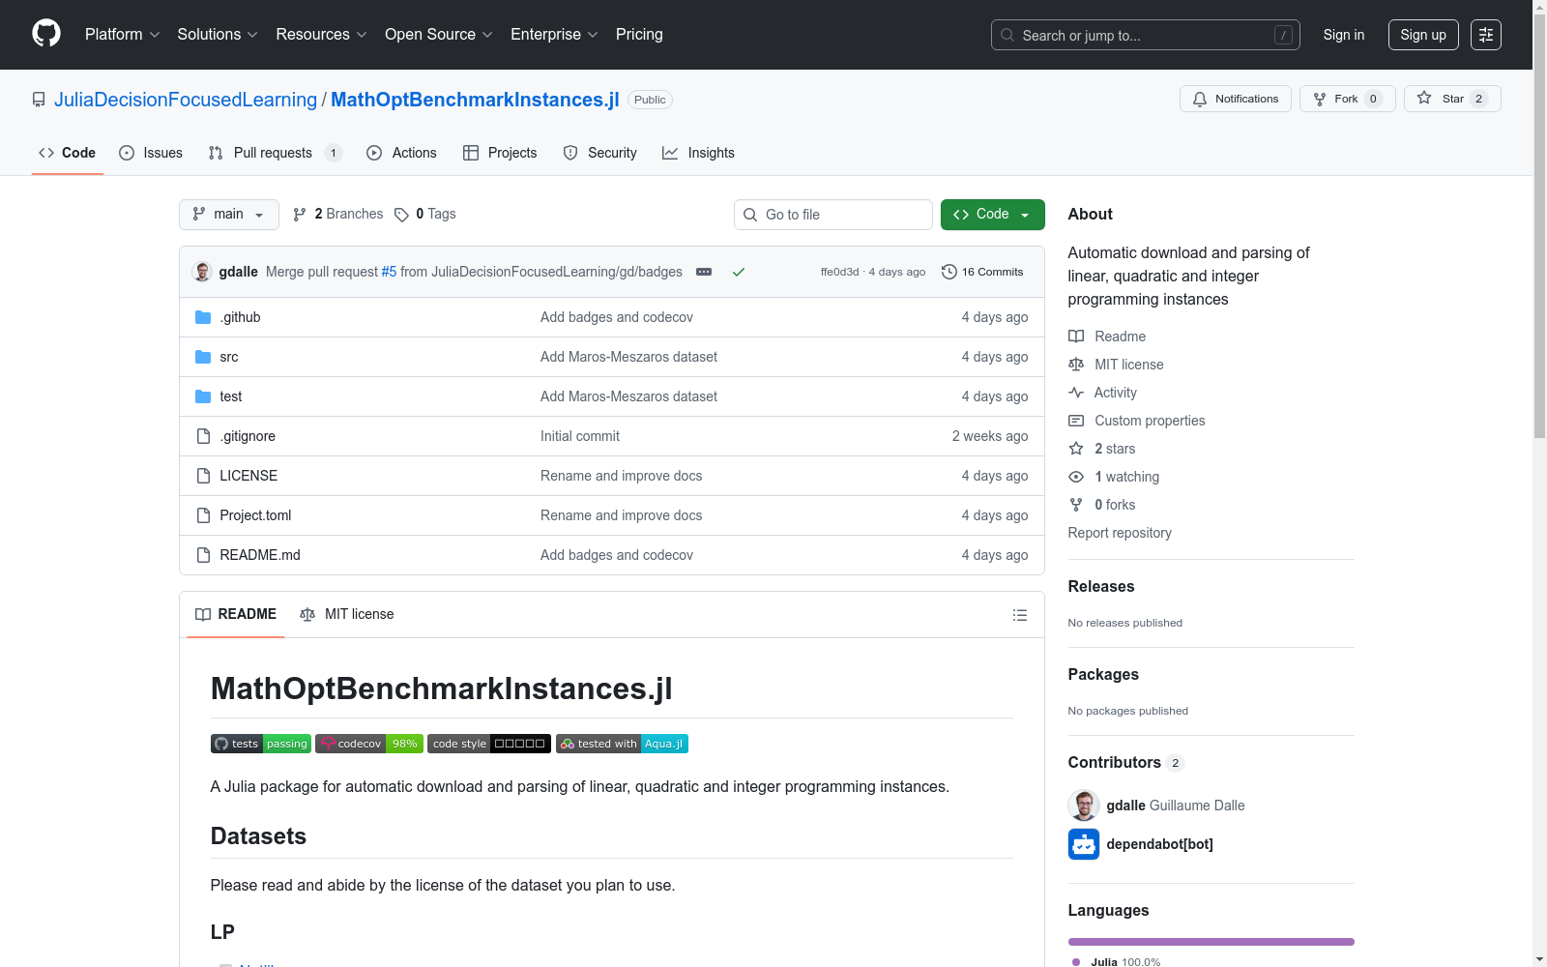
Task: Open the Pricing page
Action: click(x=640, y=35)
